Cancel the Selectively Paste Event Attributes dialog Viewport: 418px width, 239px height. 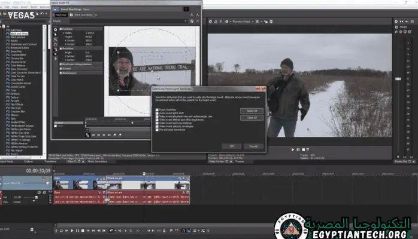(254, 146)
